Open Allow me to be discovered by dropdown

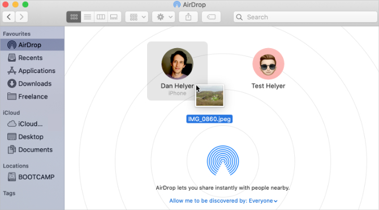point(223,201)
